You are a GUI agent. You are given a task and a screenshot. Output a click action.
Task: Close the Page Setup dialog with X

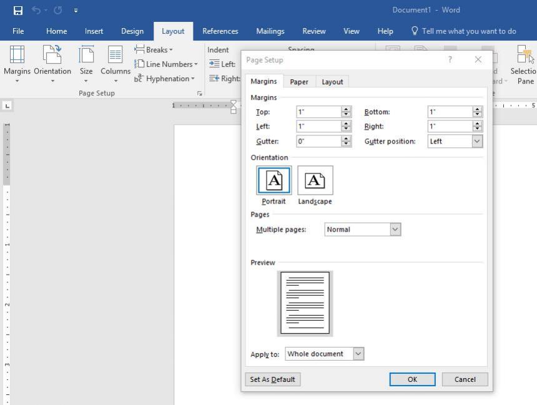coord(478,59)
